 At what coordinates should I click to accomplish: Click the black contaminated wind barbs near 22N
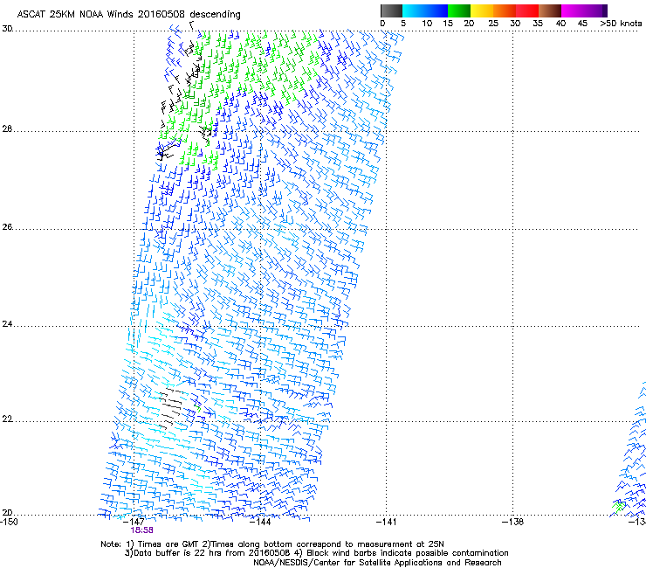(171, 407)
